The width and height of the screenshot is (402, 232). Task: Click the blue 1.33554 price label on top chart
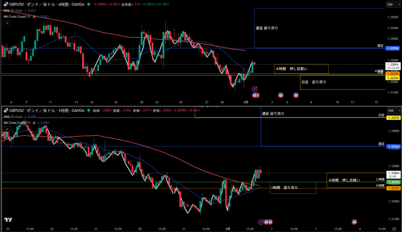click(392, 48)
